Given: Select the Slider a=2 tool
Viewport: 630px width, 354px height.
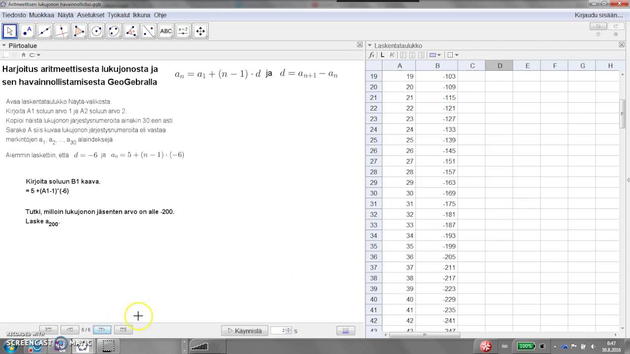Looking at the screenshot, I should click(x=183, y=31).
